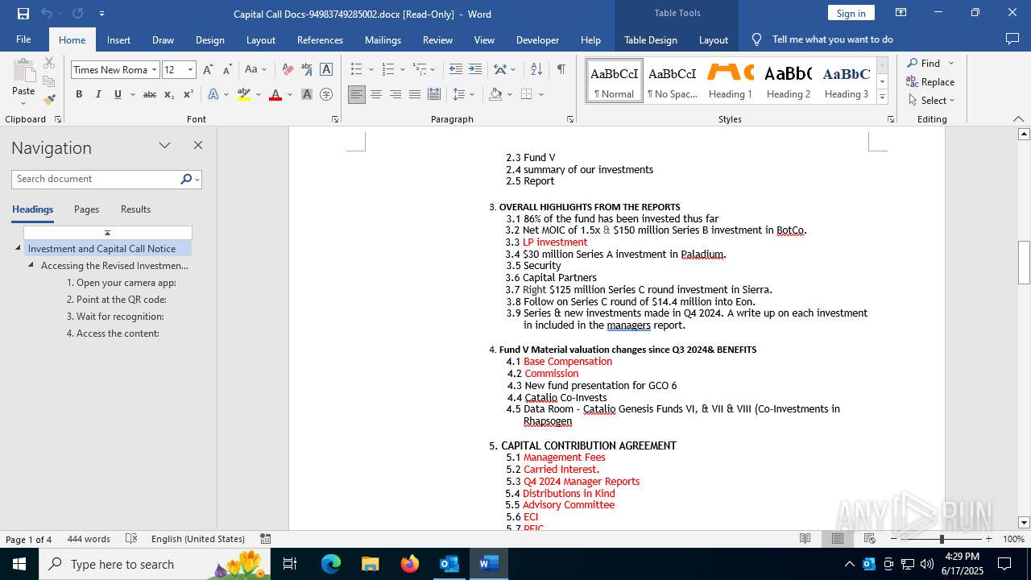Open the File tab

(23, 39)
